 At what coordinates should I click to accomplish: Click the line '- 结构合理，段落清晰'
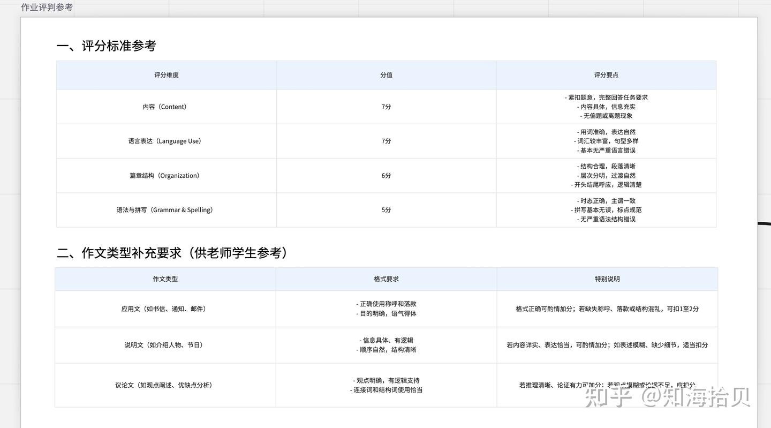606,166
